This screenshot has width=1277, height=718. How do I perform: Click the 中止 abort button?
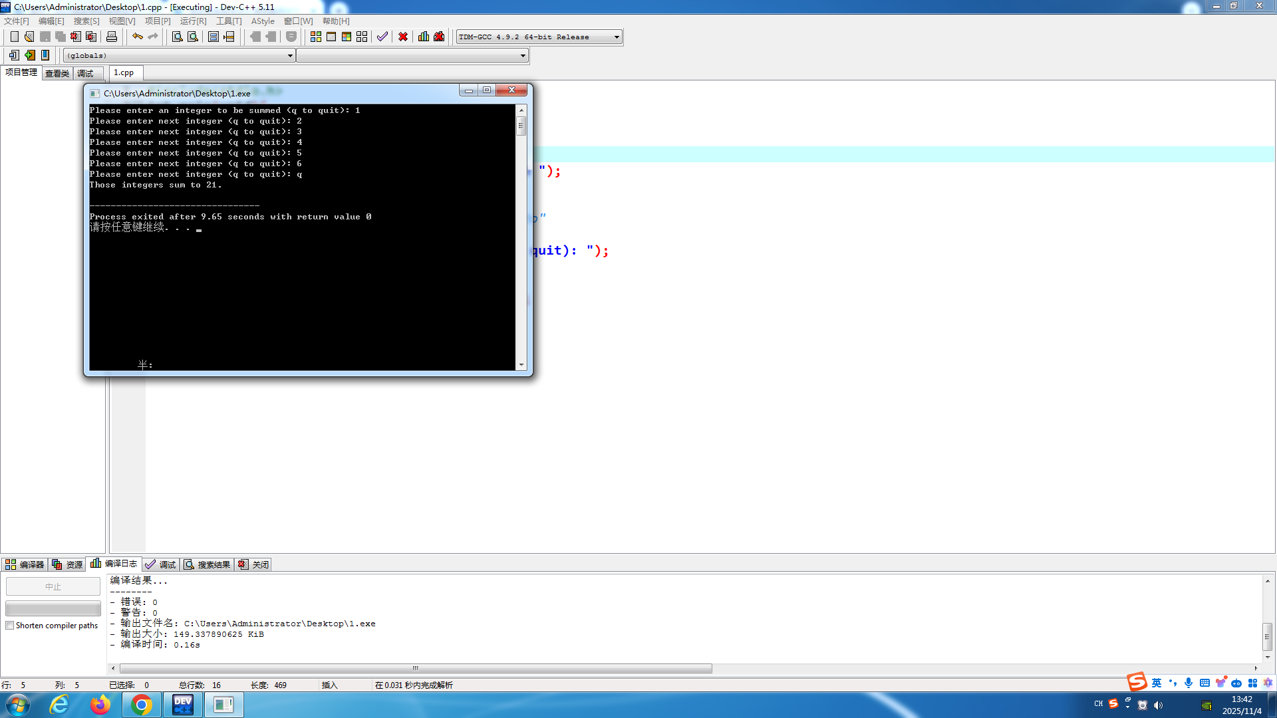(x=53, y=586)
